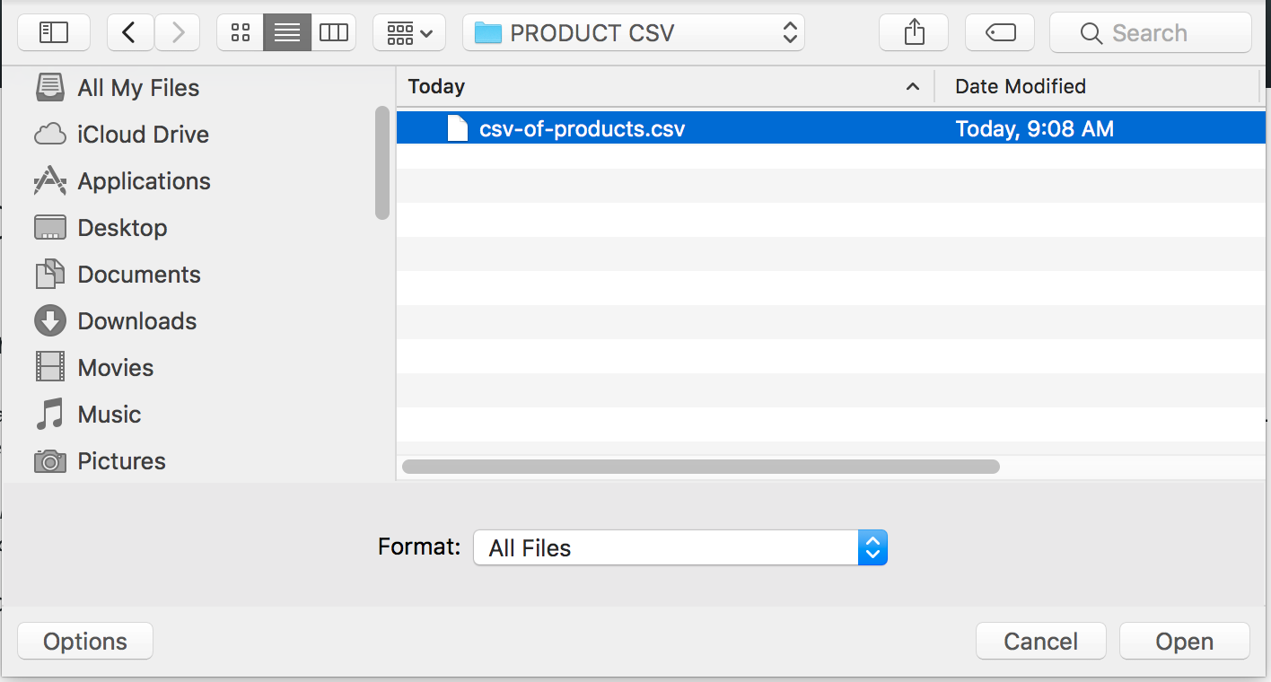This screenshot has width=1271, height=682.
Task: Switch to icon view
Action: [241, 33]
